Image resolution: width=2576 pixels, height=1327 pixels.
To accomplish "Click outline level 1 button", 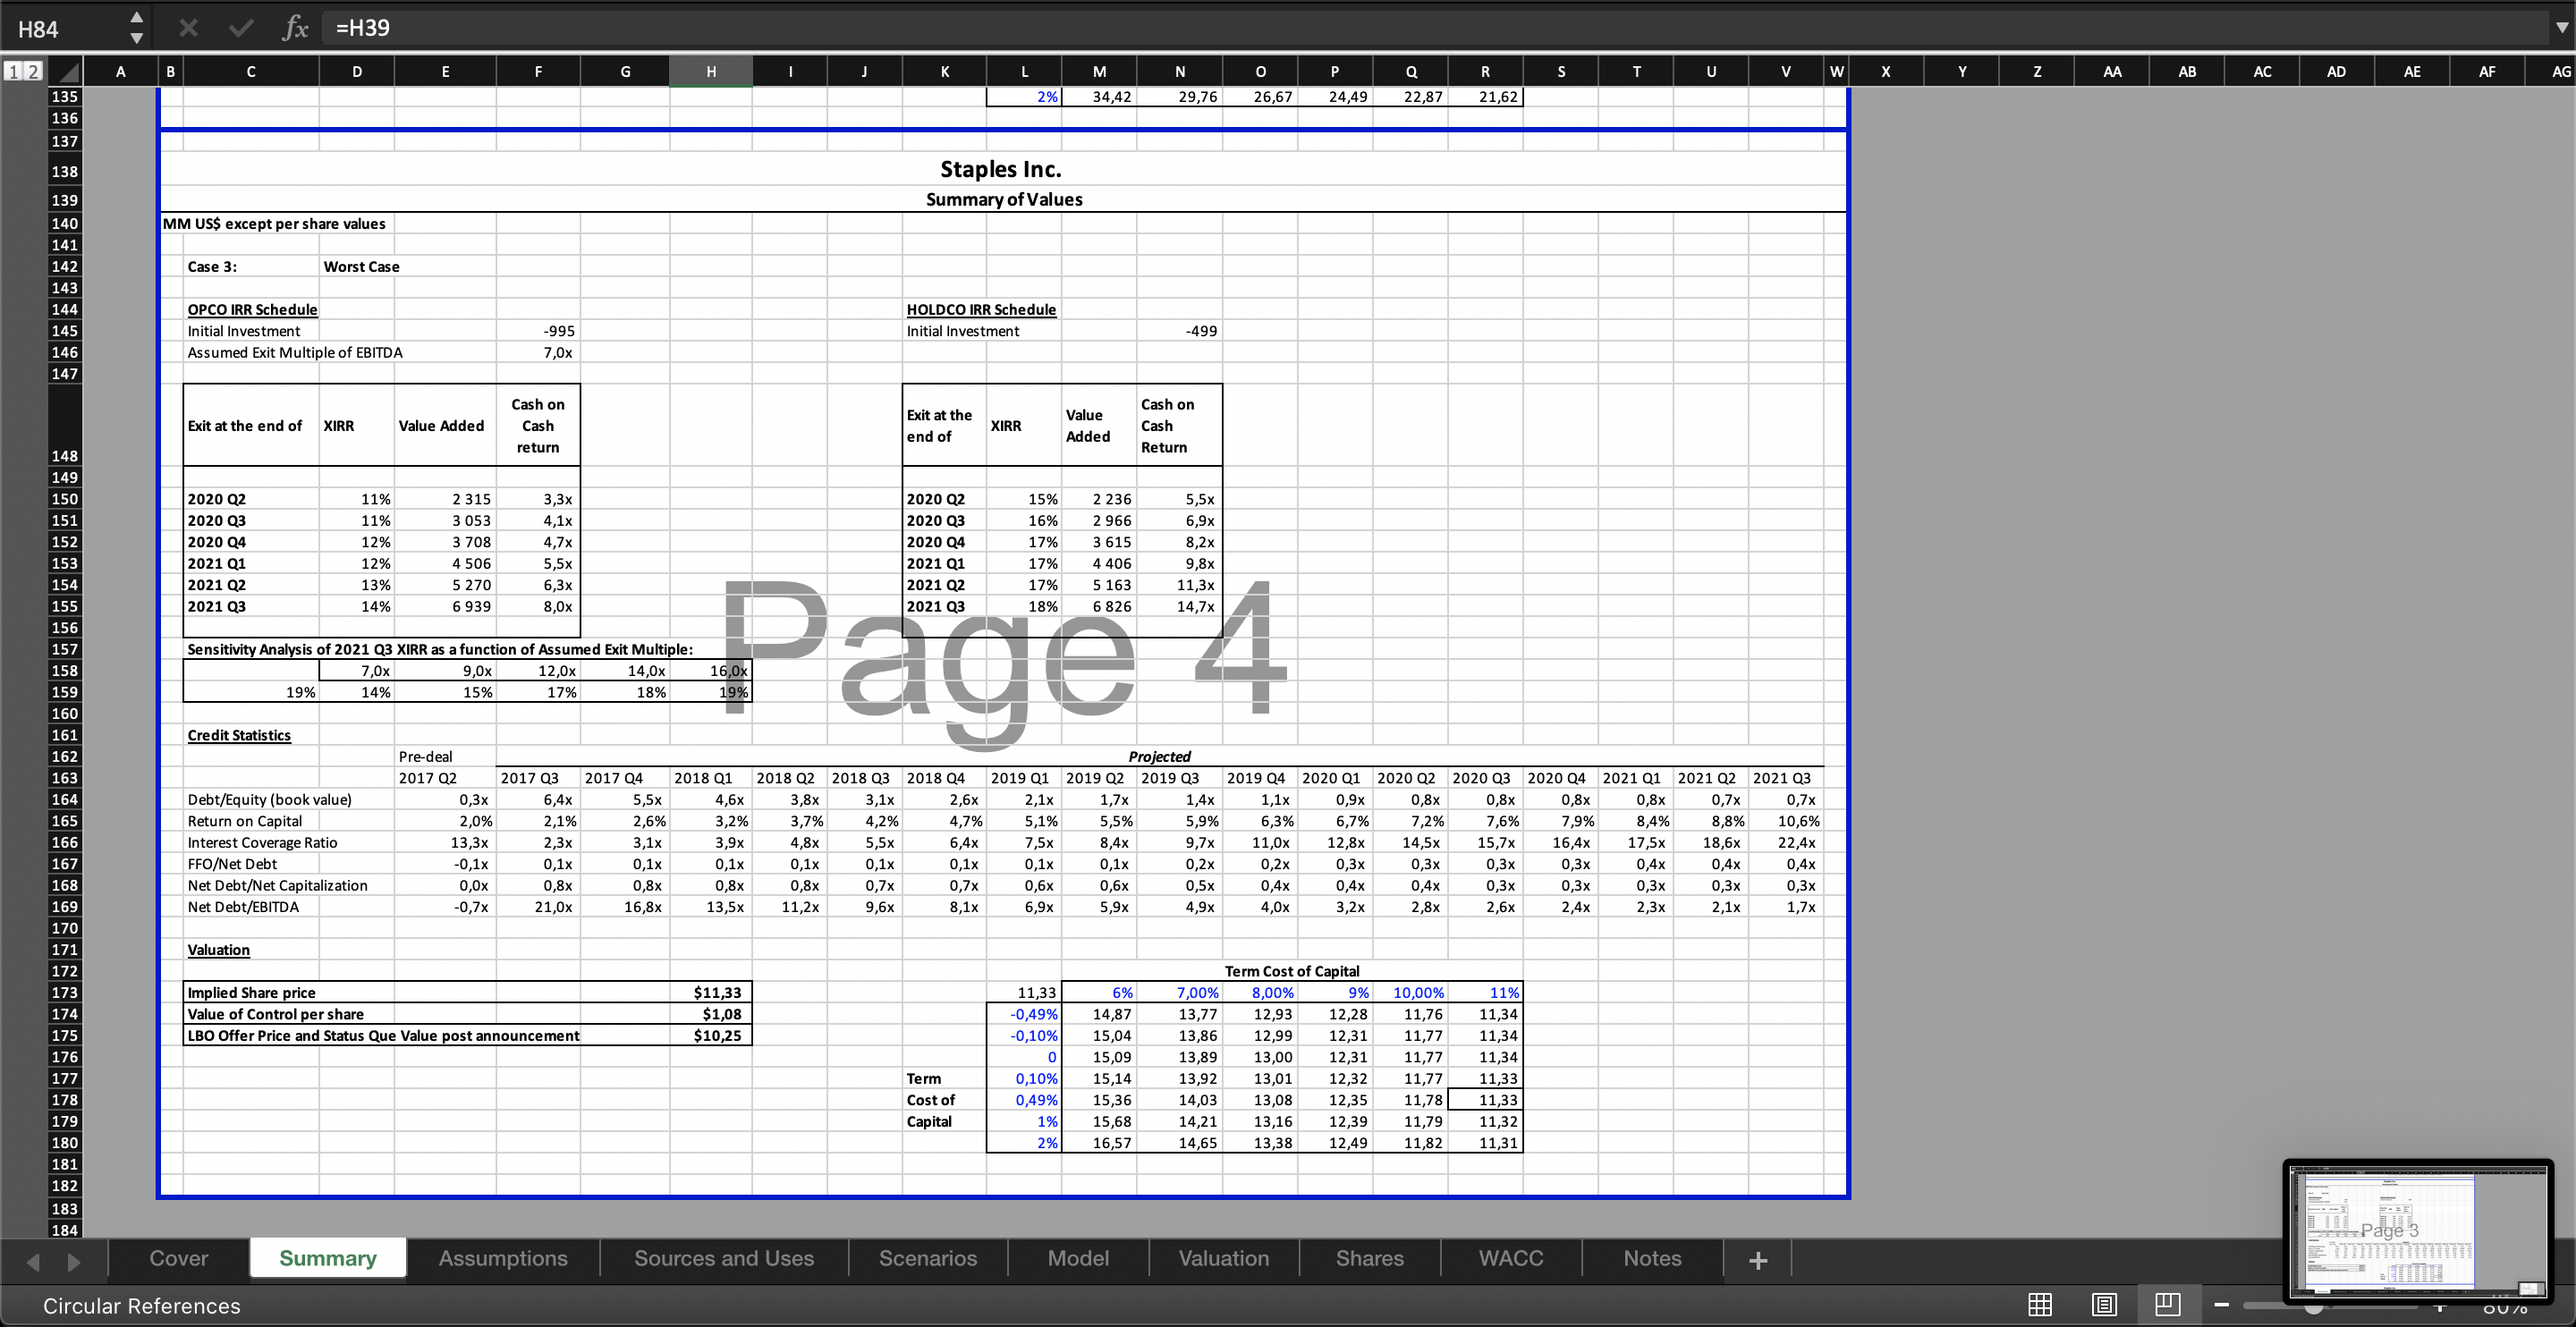I will point(13,71).
